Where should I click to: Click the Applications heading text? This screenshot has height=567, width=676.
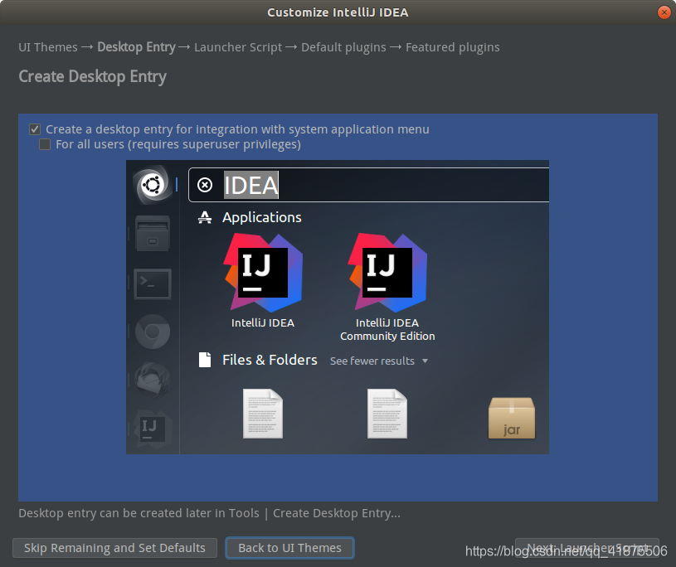[262, 217]
